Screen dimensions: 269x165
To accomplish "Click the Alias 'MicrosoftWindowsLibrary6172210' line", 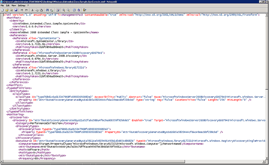I will [50, 68].
